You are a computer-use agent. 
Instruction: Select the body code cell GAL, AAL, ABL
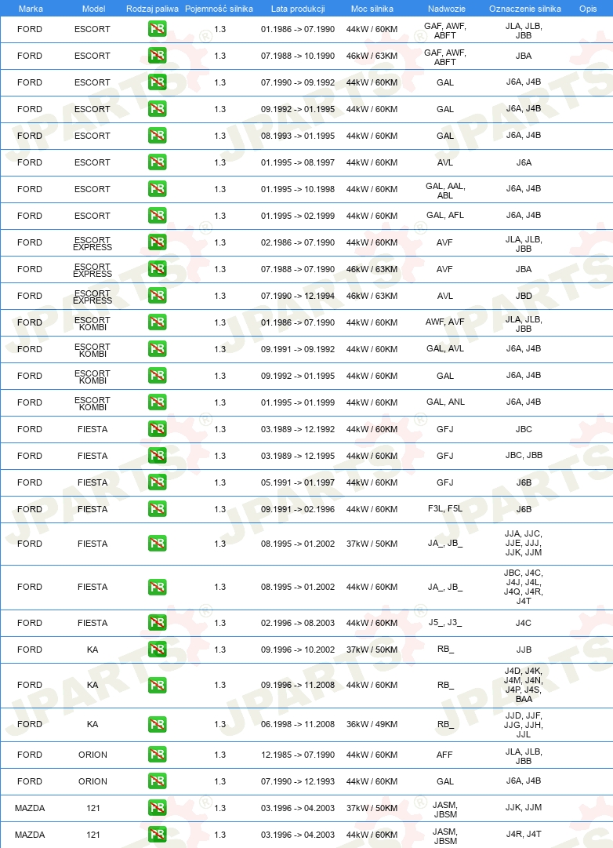pos(445,191)
